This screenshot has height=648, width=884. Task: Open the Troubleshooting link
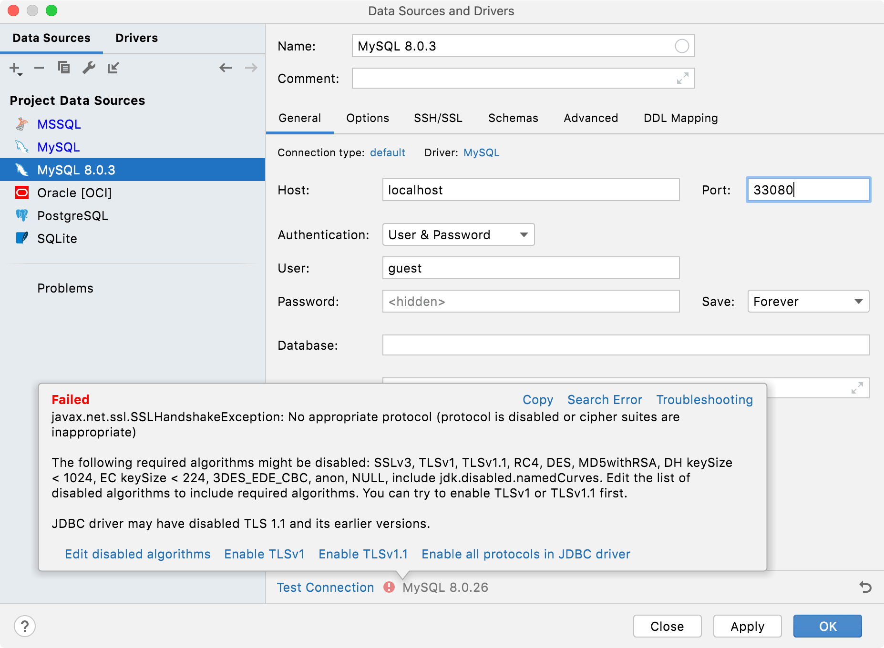(704, 400)
